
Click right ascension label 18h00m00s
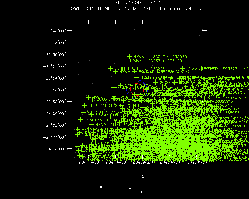197,163
